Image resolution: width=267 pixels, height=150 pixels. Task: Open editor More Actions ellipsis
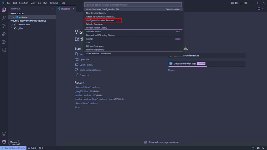click(263, 9)
